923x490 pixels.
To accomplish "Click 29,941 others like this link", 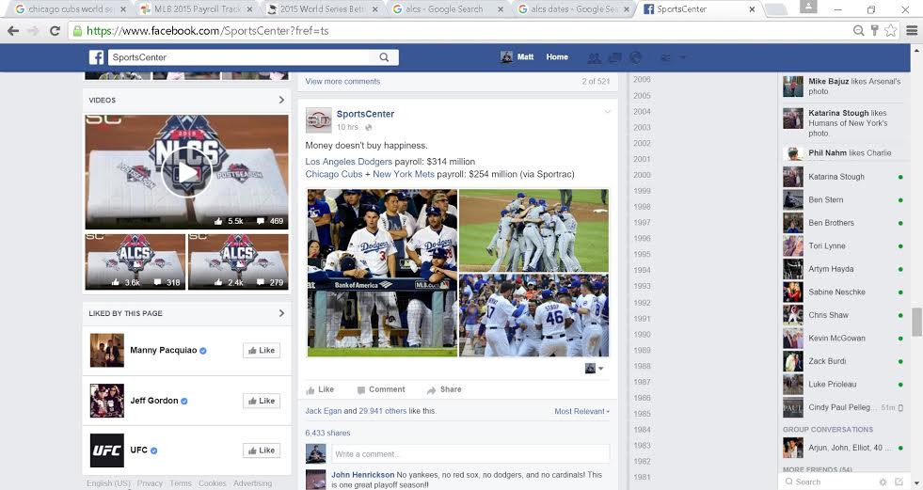I will [383, 411].
